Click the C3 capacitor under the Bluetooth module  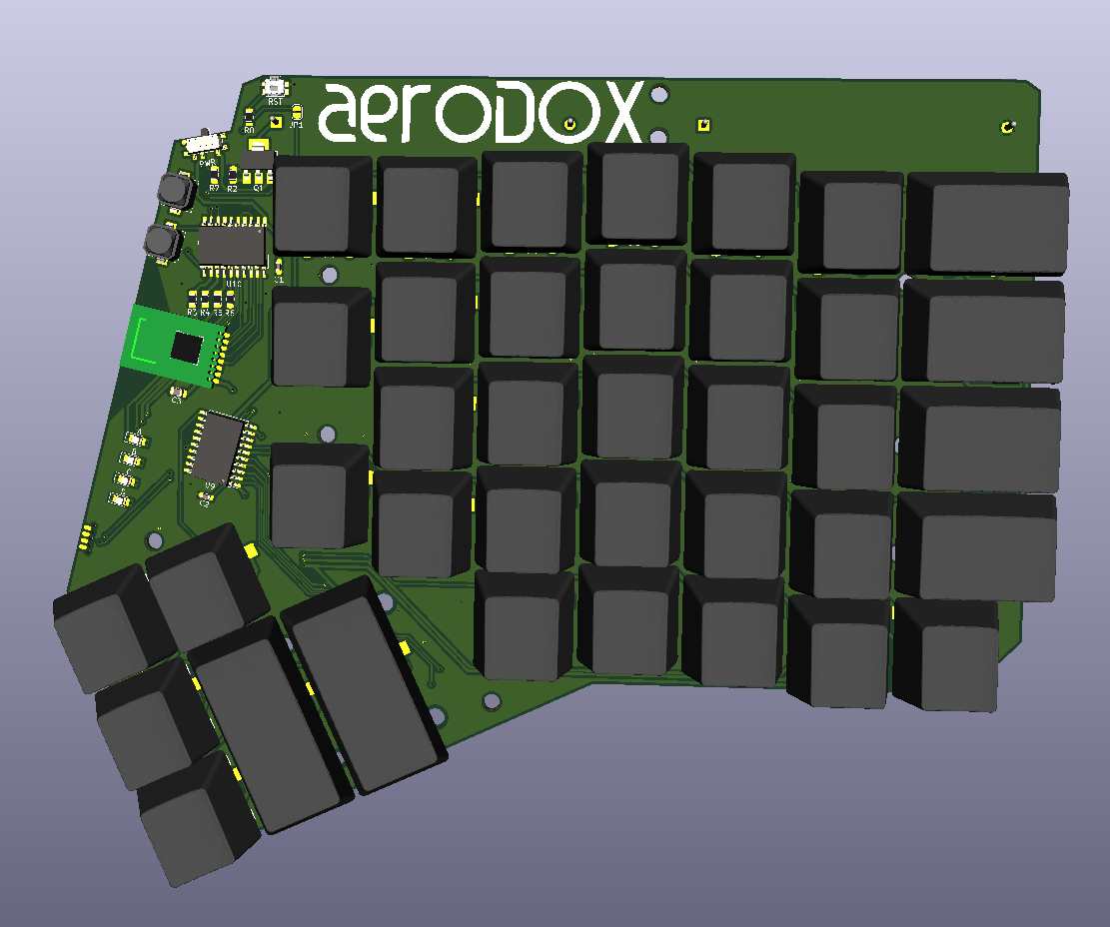(x=179, y=392)
